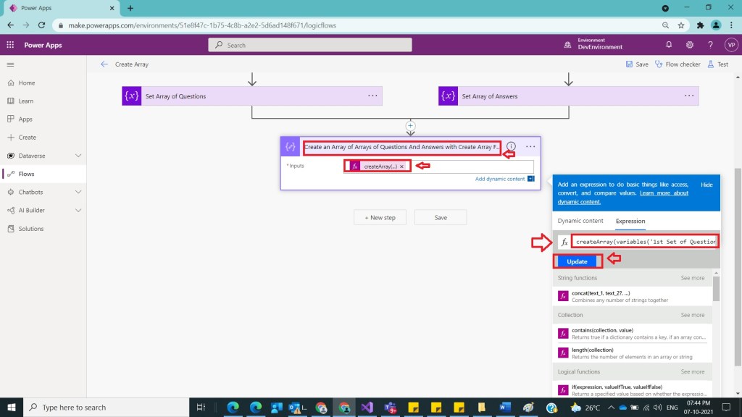Switch to the Dynamic content tab

click(580, 222)
